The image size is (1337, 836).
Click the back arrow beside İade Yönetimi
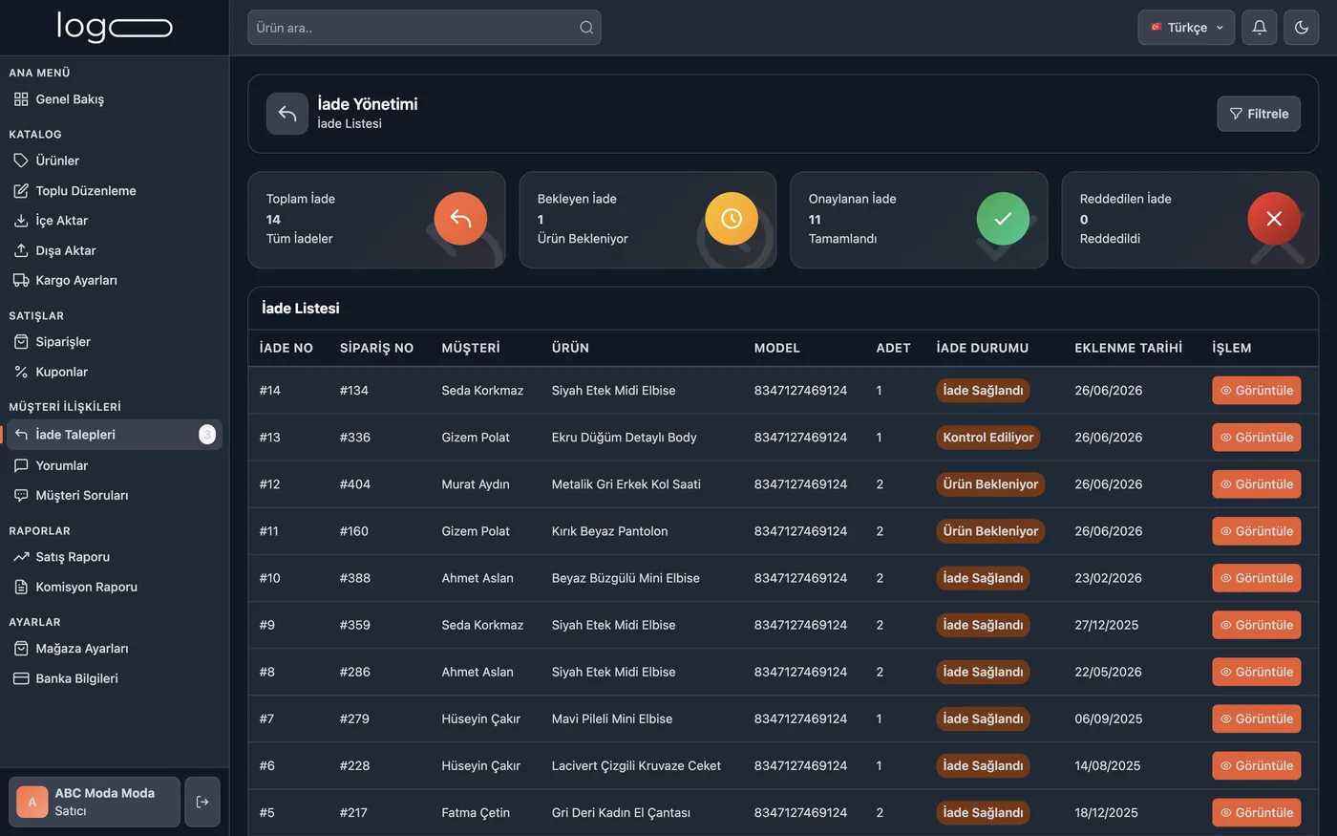tap(287, 114)
